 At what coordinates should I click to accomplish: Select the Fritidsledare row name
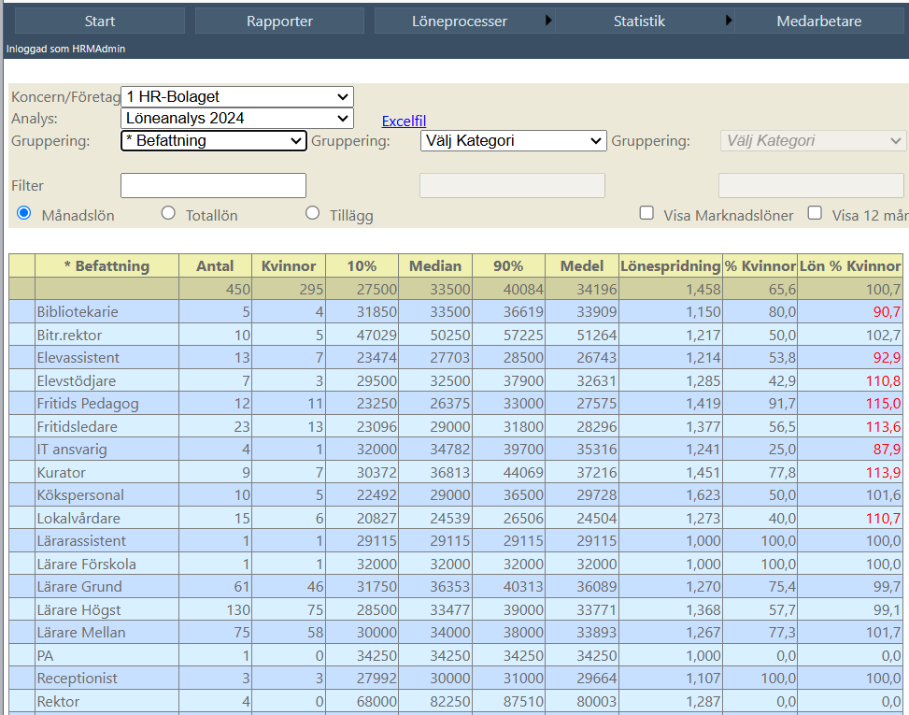78,427
